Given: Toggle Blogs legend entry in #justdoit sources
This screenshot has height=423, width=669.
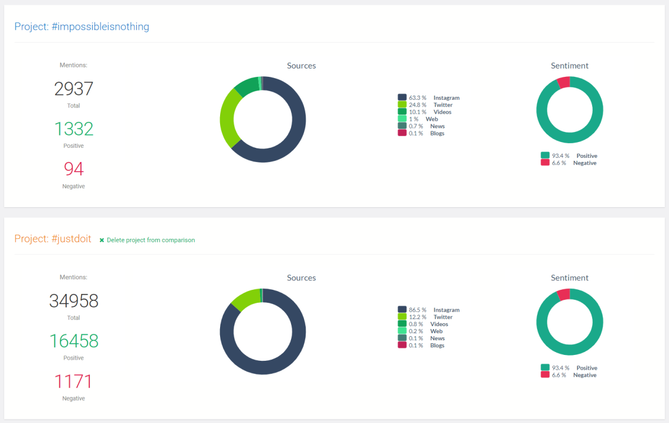Looking at the screenshot, I should point(421,346).
